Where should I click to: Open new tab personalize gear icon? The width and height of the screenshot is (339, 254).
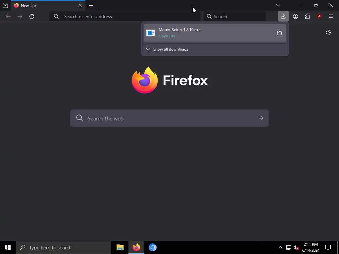pyautogui.click(x=329, y=32)
